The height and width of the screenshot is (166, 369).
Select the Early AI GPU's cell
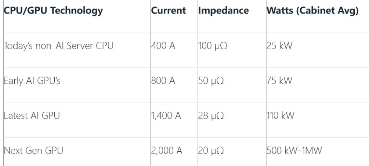pyautogui.click(x=32, y=81)
